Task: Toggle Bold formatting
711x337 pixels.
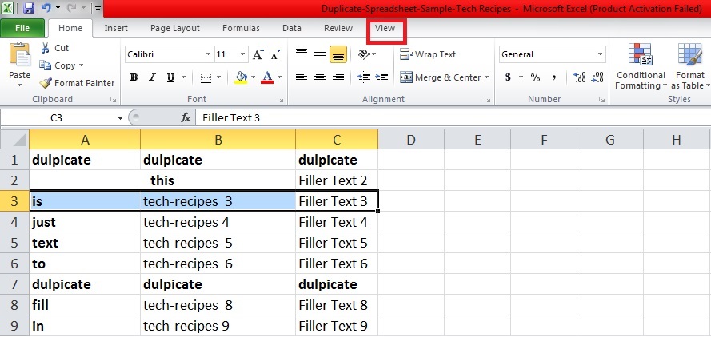Action: (134, 77)
